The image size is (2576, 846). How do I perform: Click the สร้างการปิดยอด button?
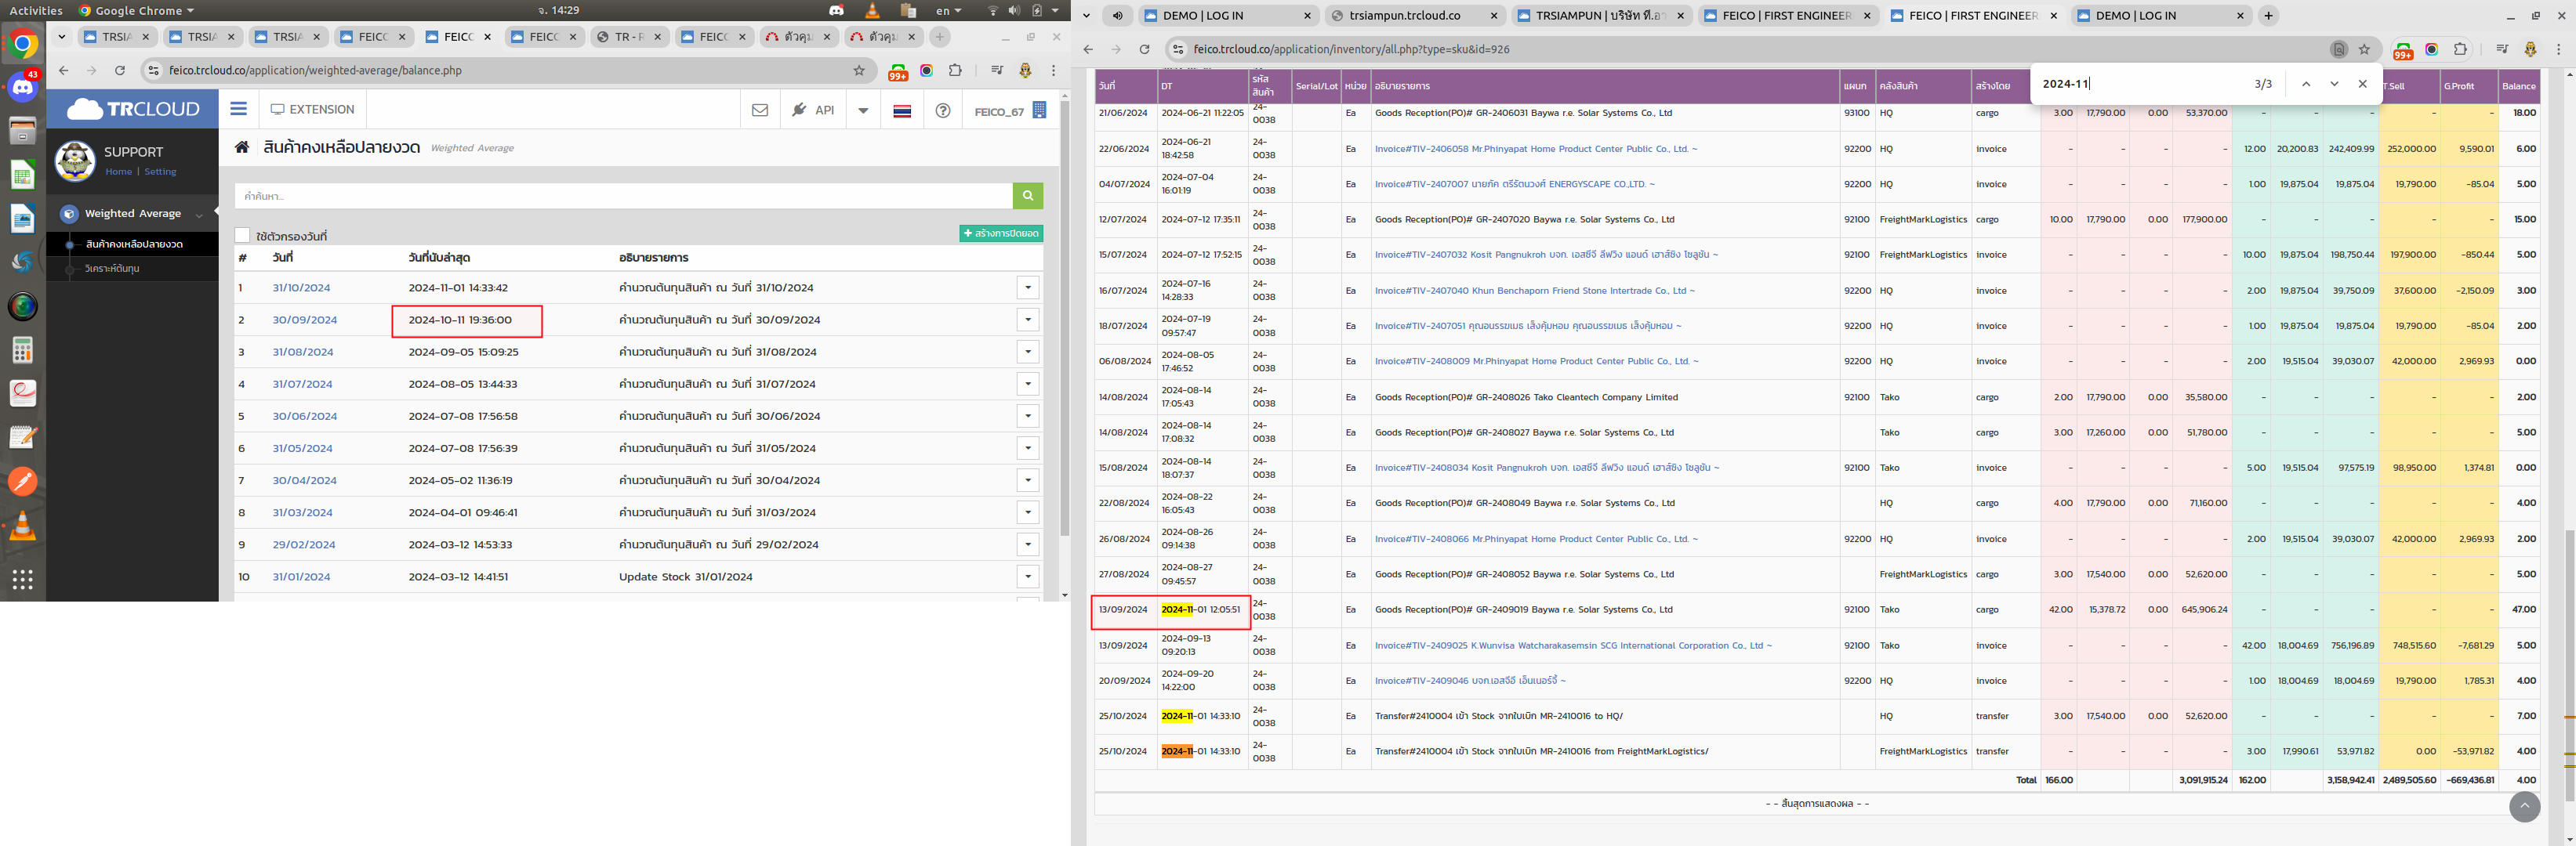1001,233
